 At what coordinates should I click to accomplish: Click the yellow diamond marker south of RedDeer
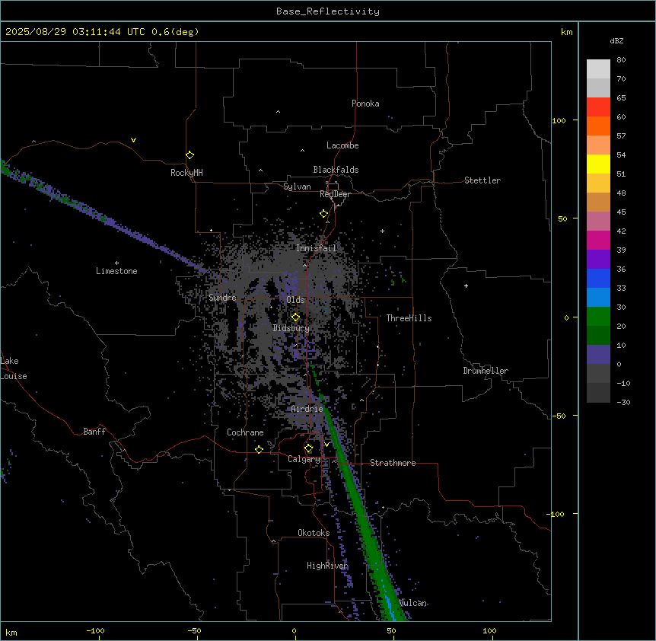point(324,214)
